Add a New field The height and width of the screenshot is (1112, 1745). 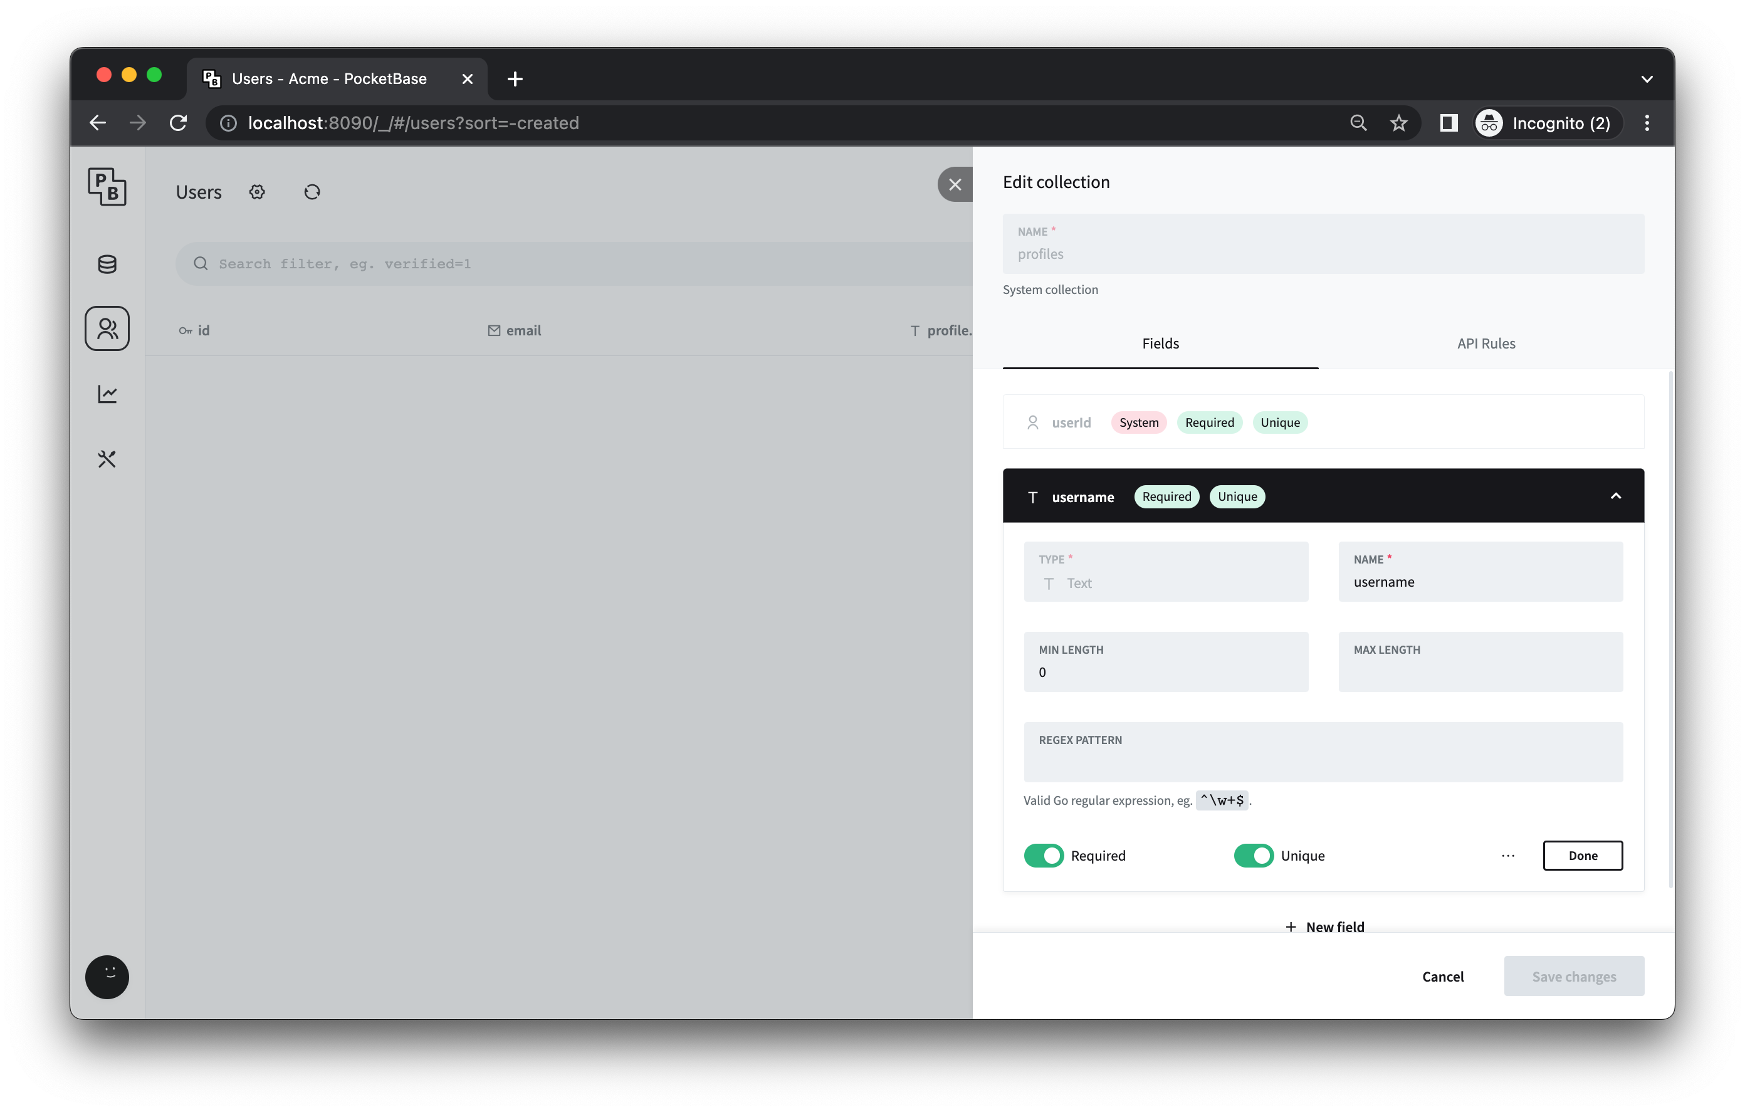pyautogui.click(x=1324, y=926)
